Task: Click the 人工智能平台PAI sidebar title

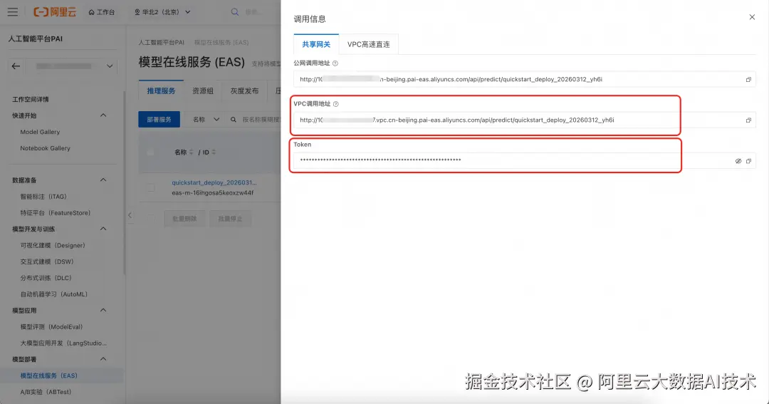Action: coord(36,38)
